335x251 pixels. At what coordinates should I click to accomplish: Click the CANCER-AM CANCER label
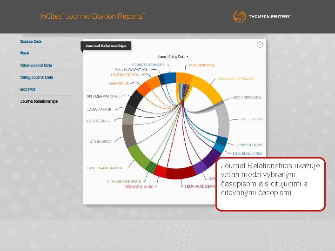coord(105,168)
